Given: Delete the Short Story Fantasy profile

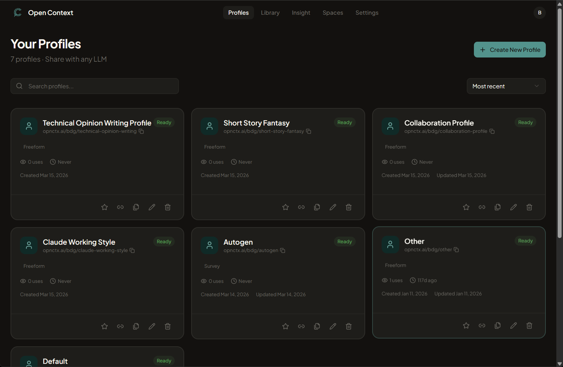Looking at the screenshot, I should 349,207.
